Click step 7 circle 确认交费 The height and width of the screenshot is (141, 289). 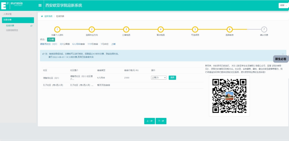coord(264,29)
